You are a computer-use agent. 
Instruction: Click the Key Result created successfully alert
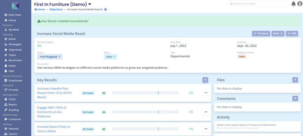pos(167,21)
